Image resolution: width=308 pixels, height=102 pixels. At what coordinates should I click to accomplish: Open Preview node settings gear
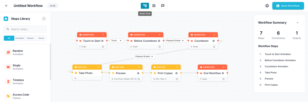click(138, 73)
